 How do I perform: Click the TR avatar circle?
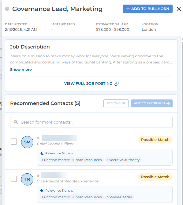click(x=27, y=179)
